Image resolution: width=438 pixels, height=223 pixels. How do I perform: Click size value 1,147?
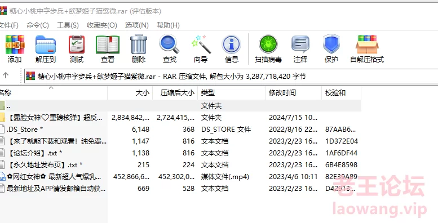click(141, 141)
